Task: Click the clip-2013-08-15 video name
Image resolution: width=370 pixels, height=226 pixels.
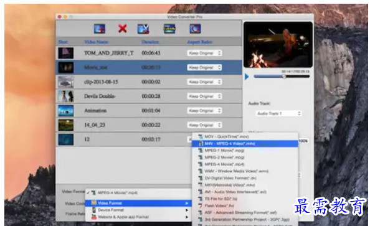Action: click(x=101, y=82)
